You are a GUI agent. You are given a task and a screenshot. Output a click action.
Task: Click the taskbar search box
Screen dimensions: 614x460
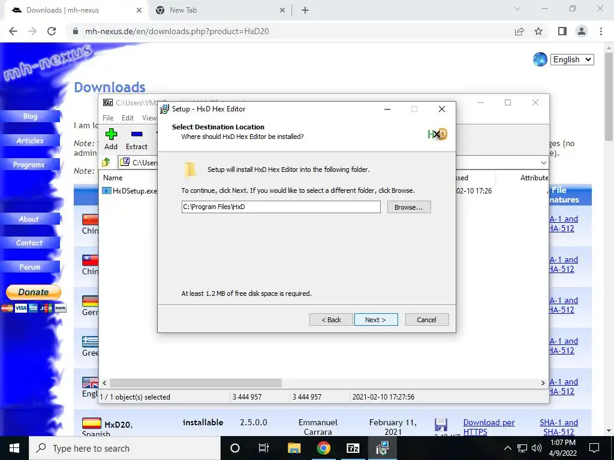(x=125, y=448)
